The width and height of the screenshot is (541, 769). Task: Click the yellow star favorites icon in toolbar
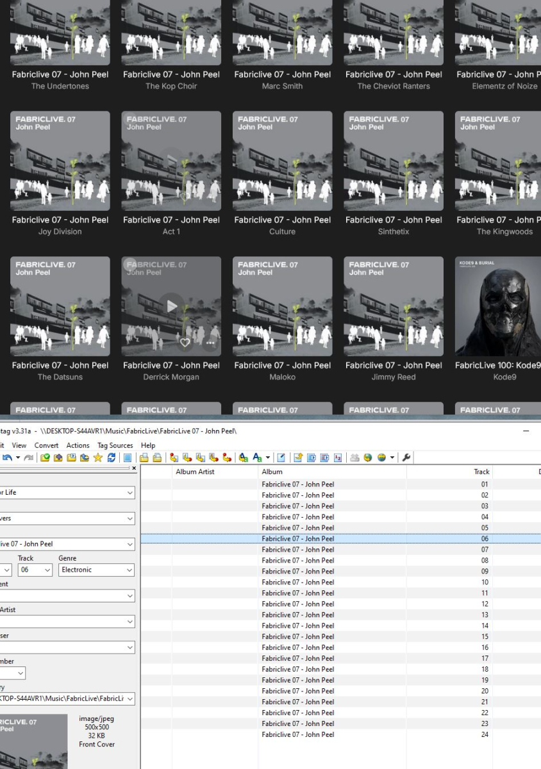pos(98,458)
